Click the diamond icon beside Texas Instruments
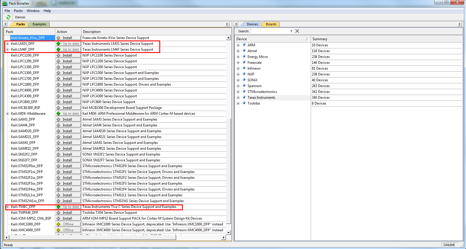Screen dimensions: 466x249 (244, 97)
